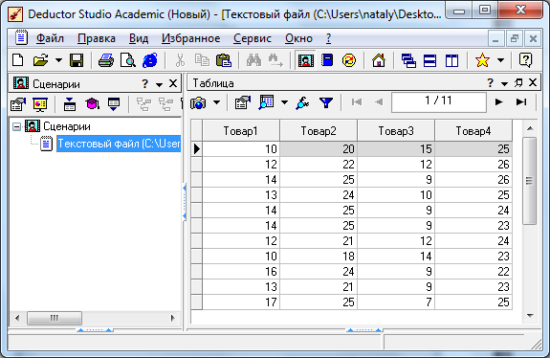Click the Open folder icon
The image size is (550, 358).
pos(41,60)
